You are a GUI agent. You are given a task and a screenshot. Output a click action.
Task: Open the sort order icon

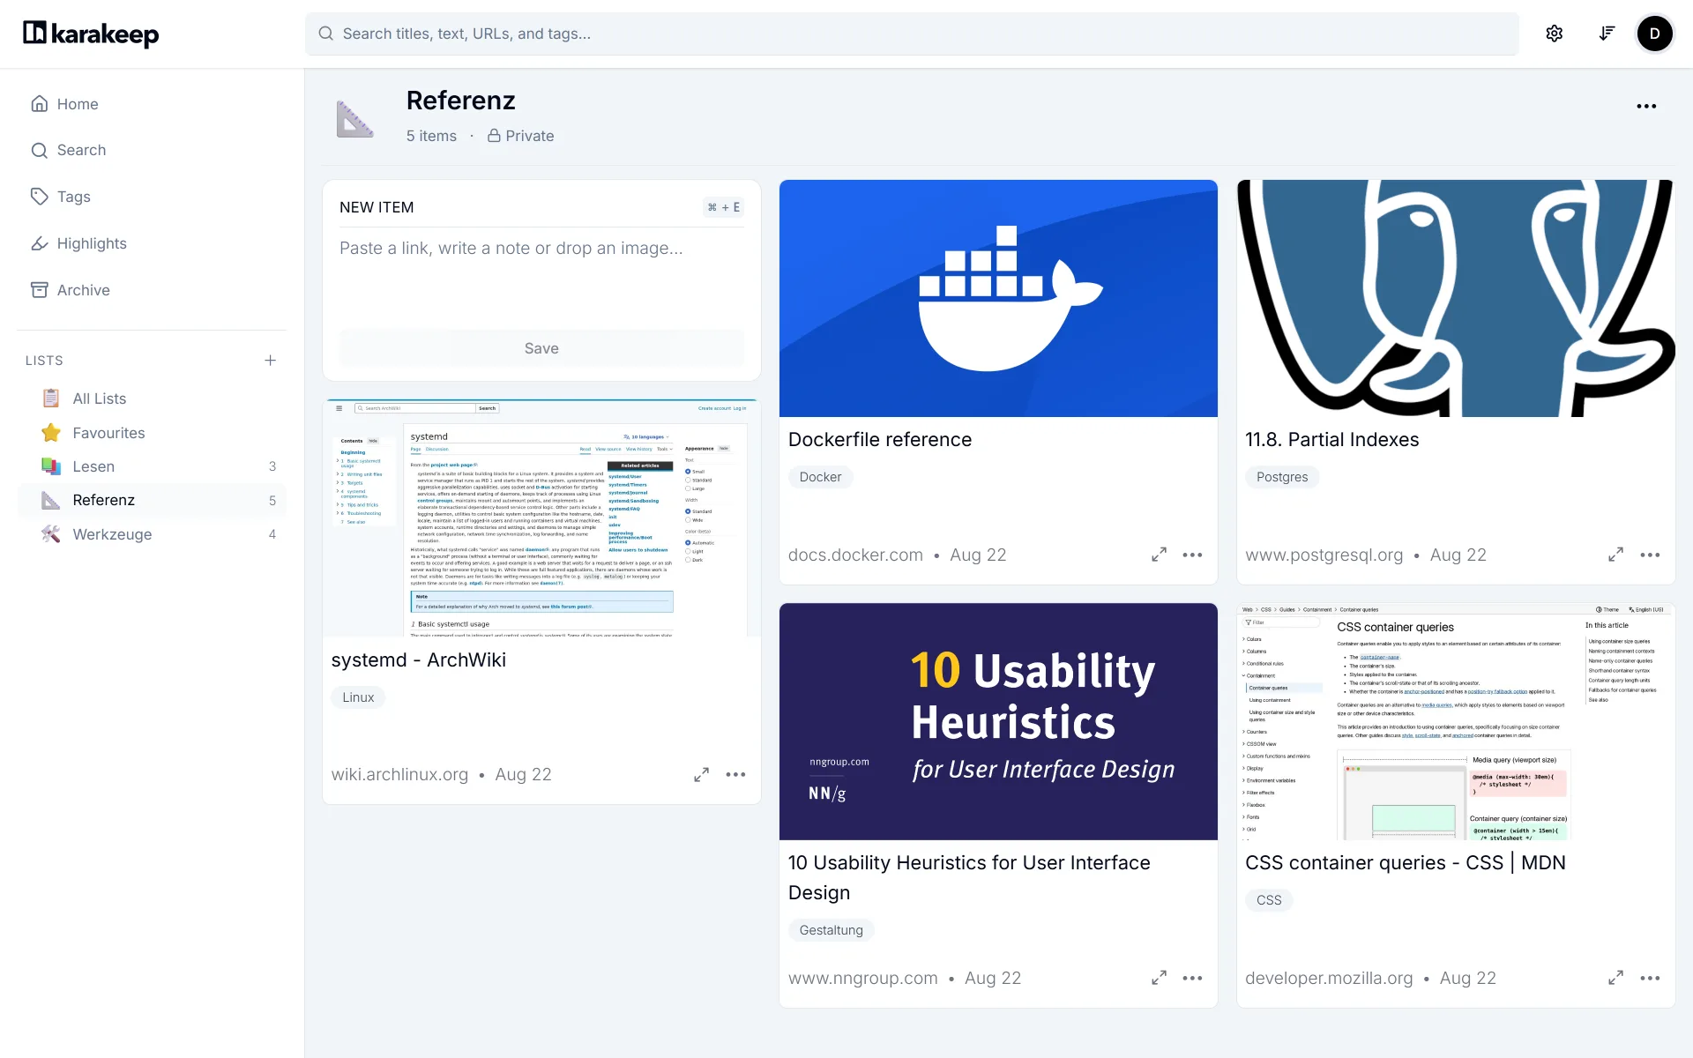tap(1607, 34)
